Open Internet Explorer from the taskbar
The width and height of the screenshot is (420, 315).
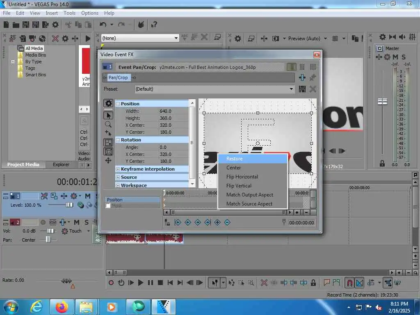tap(37, 307)
